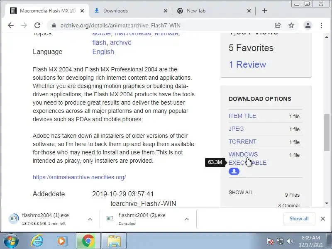
Task: Open the ITEM TILE download link
Action: [x=242, y=116]
